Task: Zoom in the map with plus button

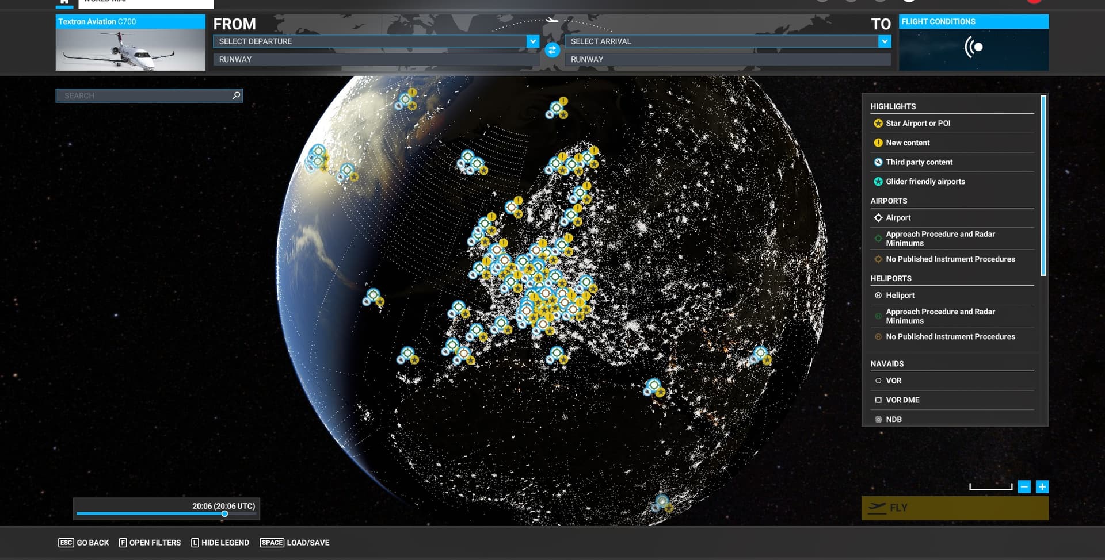Action: [x=1042, y=487]
